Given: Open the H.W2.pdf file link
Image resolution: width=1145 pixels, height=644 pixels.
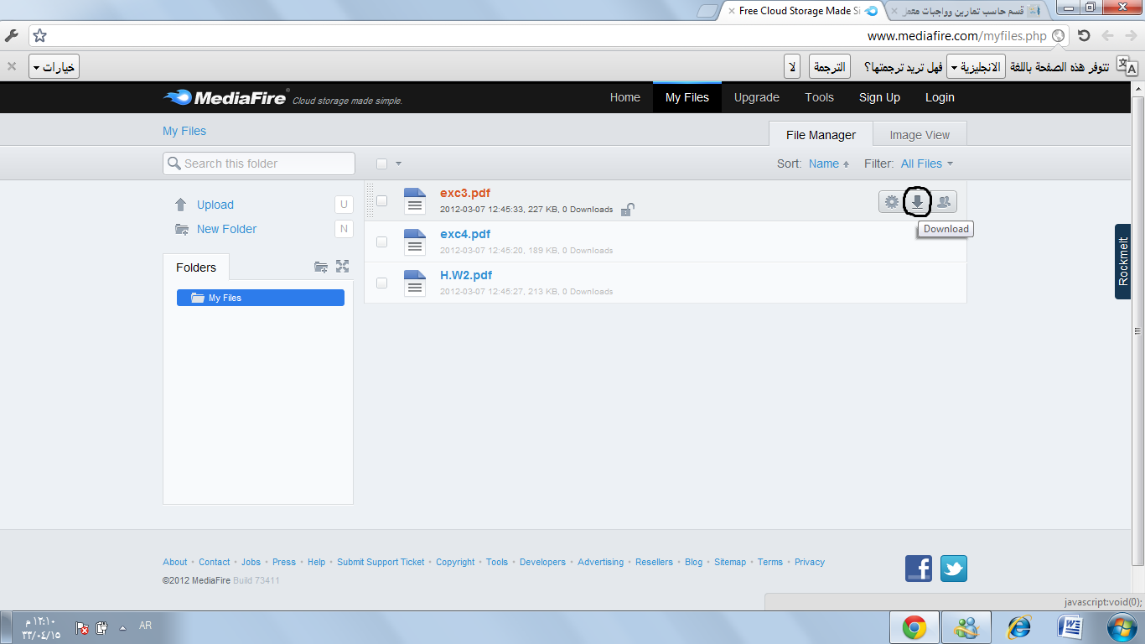Looking at the screenshot, I should (x=466, y=275).
